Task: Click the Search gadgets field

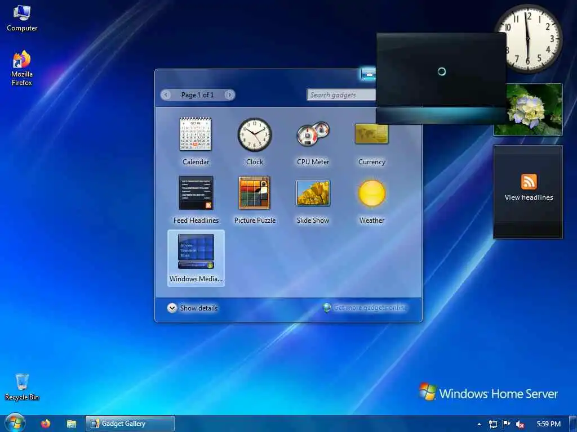Action: coord(341,94)
